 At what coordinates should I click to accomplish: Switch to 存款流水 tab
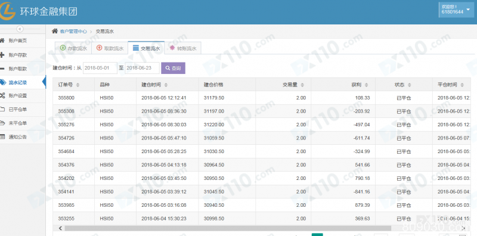tap(73, 48)
